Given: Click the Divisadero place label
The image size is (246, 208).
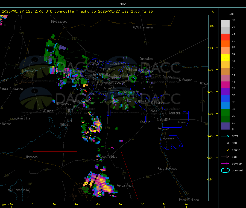Looking at the screenshot, I should click(59, 22).
